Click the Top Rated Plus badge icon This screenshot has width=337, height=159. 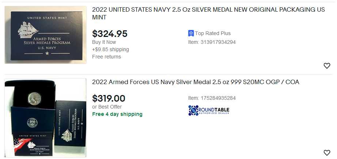(x=191, y=33)
